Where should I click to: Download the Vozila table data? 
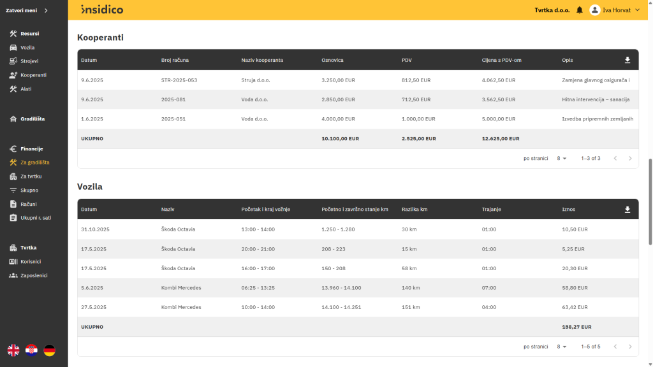(x=627, y=209)
